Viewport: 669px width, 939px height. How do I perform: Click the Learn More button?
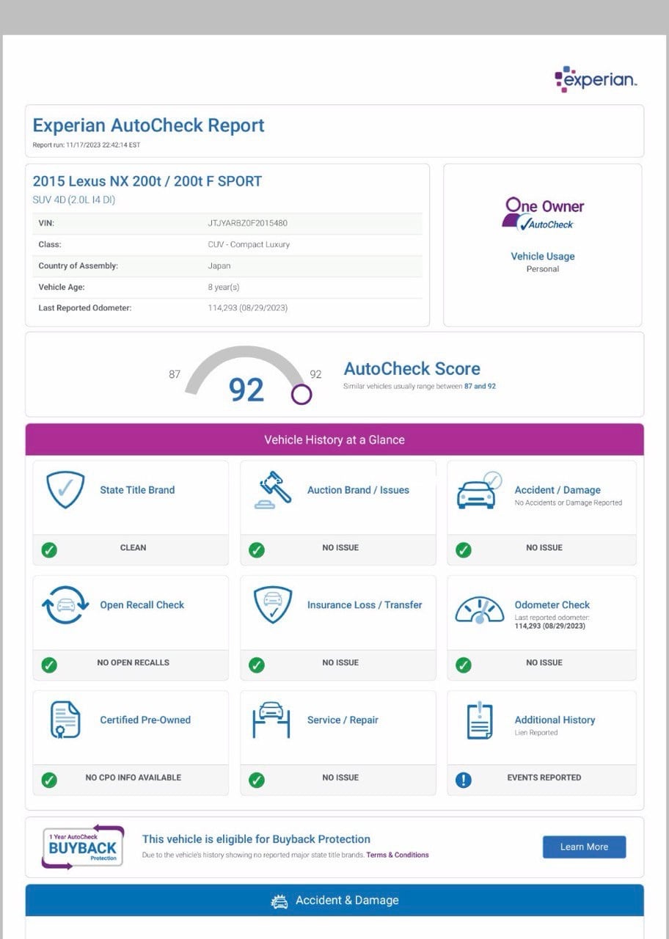tap(584, 847)
